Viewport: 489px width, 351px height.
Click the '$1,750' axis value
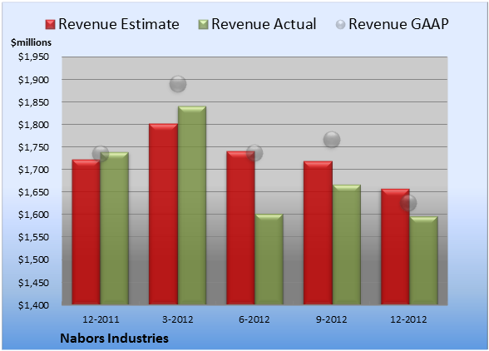pos(33,147)
